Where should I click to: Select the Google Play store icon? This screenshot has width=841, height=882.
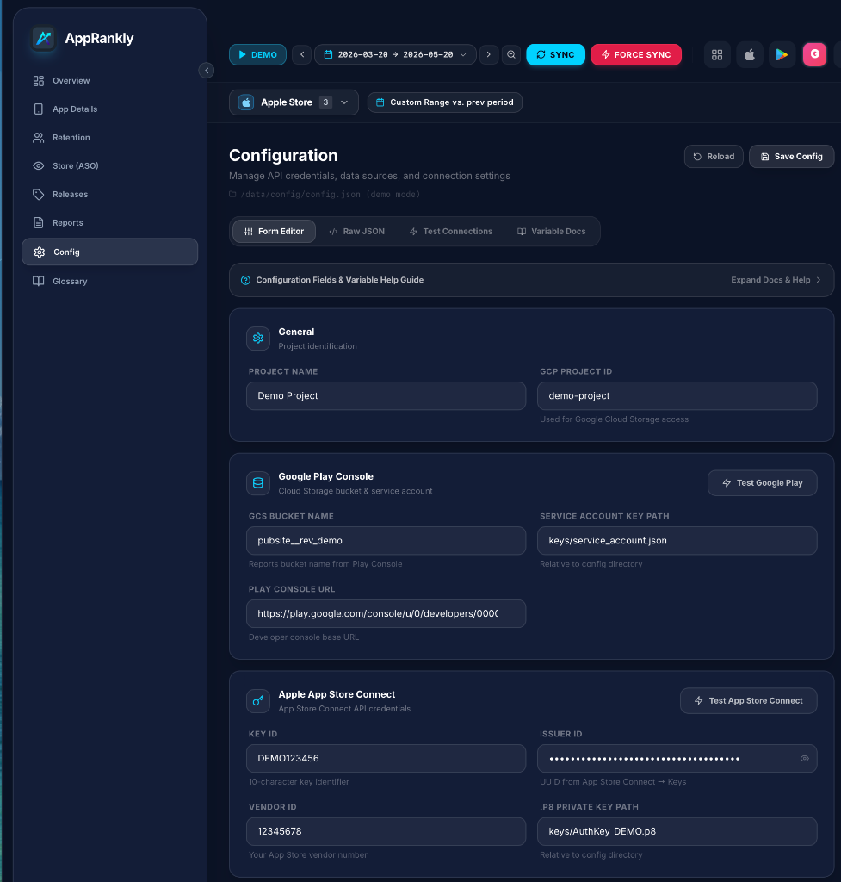pos(782,54)
